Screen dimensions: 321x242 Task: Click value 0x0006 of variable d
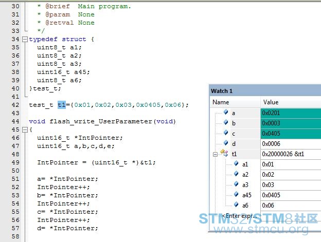tap(271, 144)
